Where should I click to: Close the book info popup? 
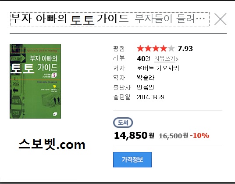pos(220,19)
